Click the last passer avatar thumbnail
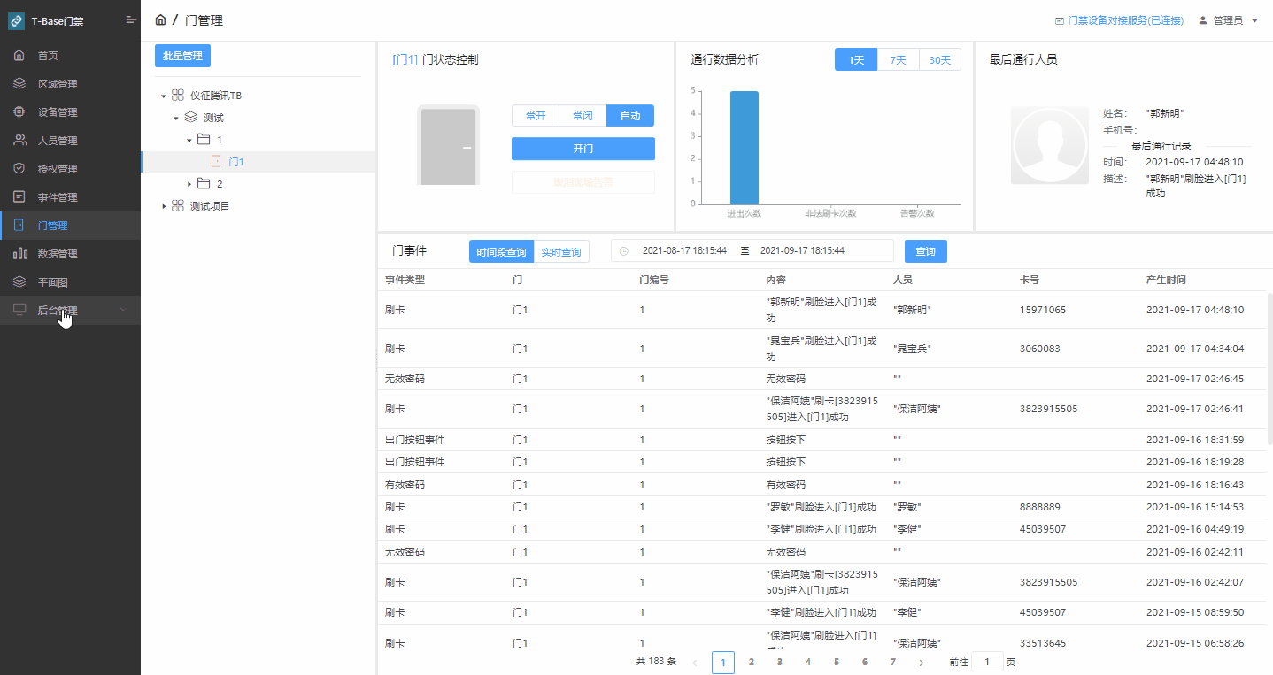The image size is (1273, 675). 1050,146
